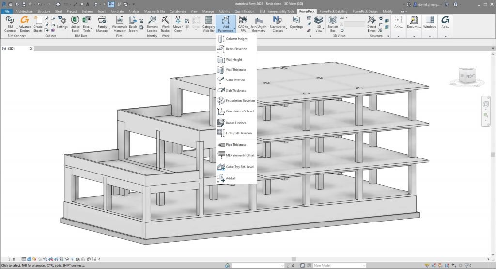Choose Coordinates & Level from the menu
Image resolution: width=496 pixels, height=269 pixels.
[236, 111]
